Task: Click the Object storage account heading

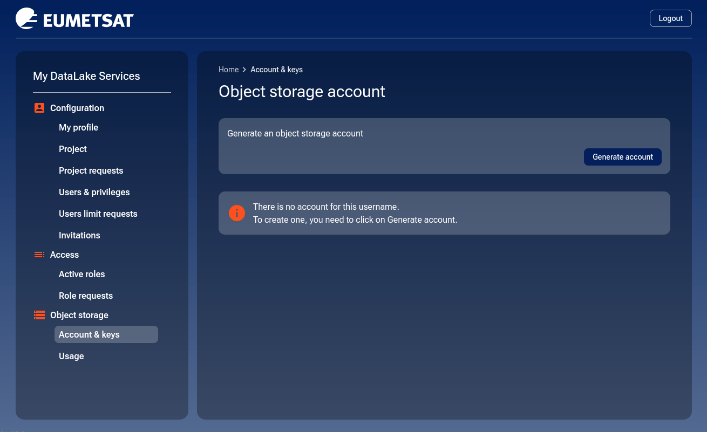Action: [x=302, y=92]
